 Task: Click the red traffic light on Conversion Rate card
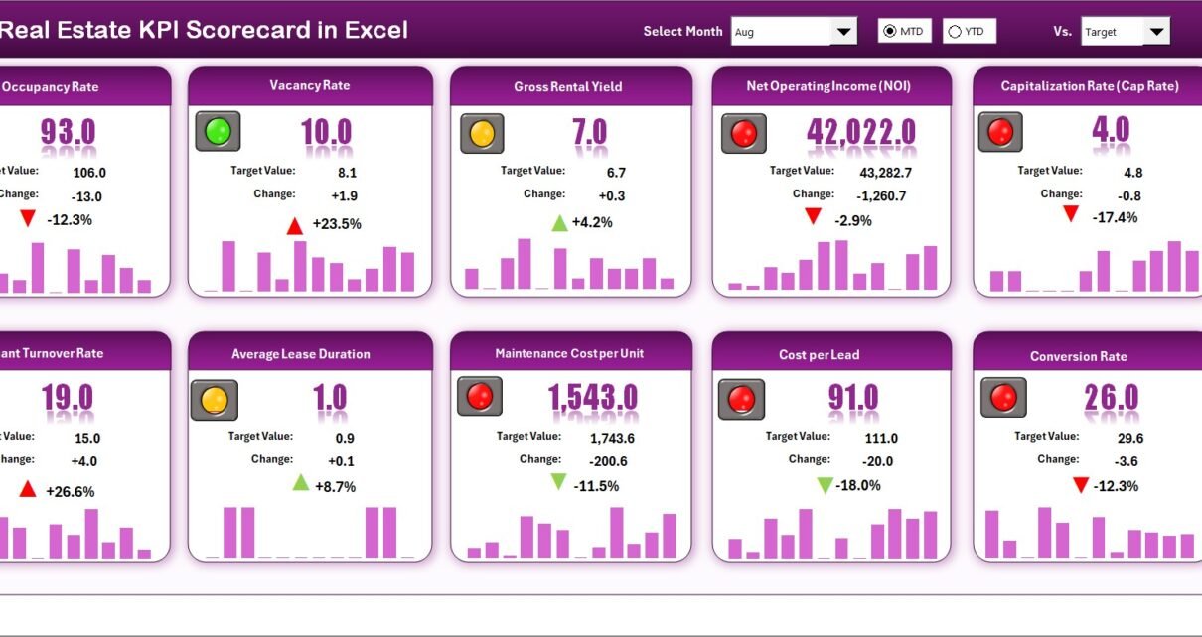(1003, 398)
